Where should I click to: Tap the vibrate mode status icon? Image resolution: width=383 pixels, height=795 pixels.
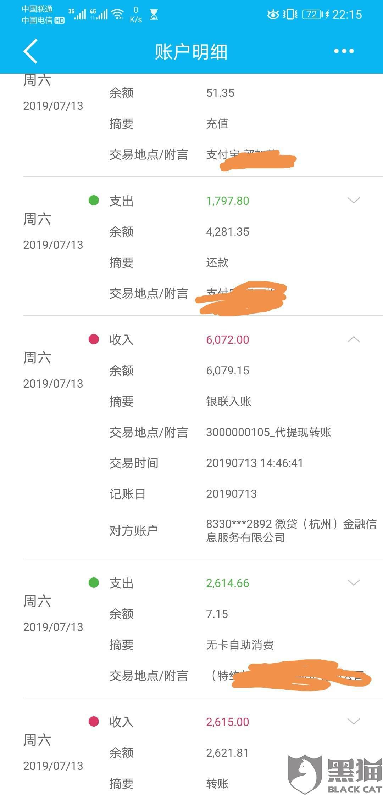pyautogui.click(x=290, y=15)
